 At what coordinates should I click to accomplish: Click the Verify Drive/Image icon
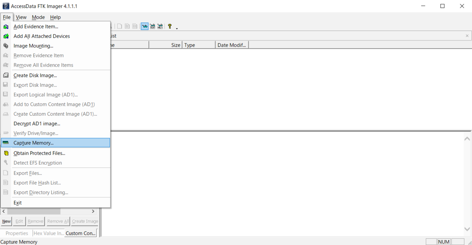tap(6, 133)
